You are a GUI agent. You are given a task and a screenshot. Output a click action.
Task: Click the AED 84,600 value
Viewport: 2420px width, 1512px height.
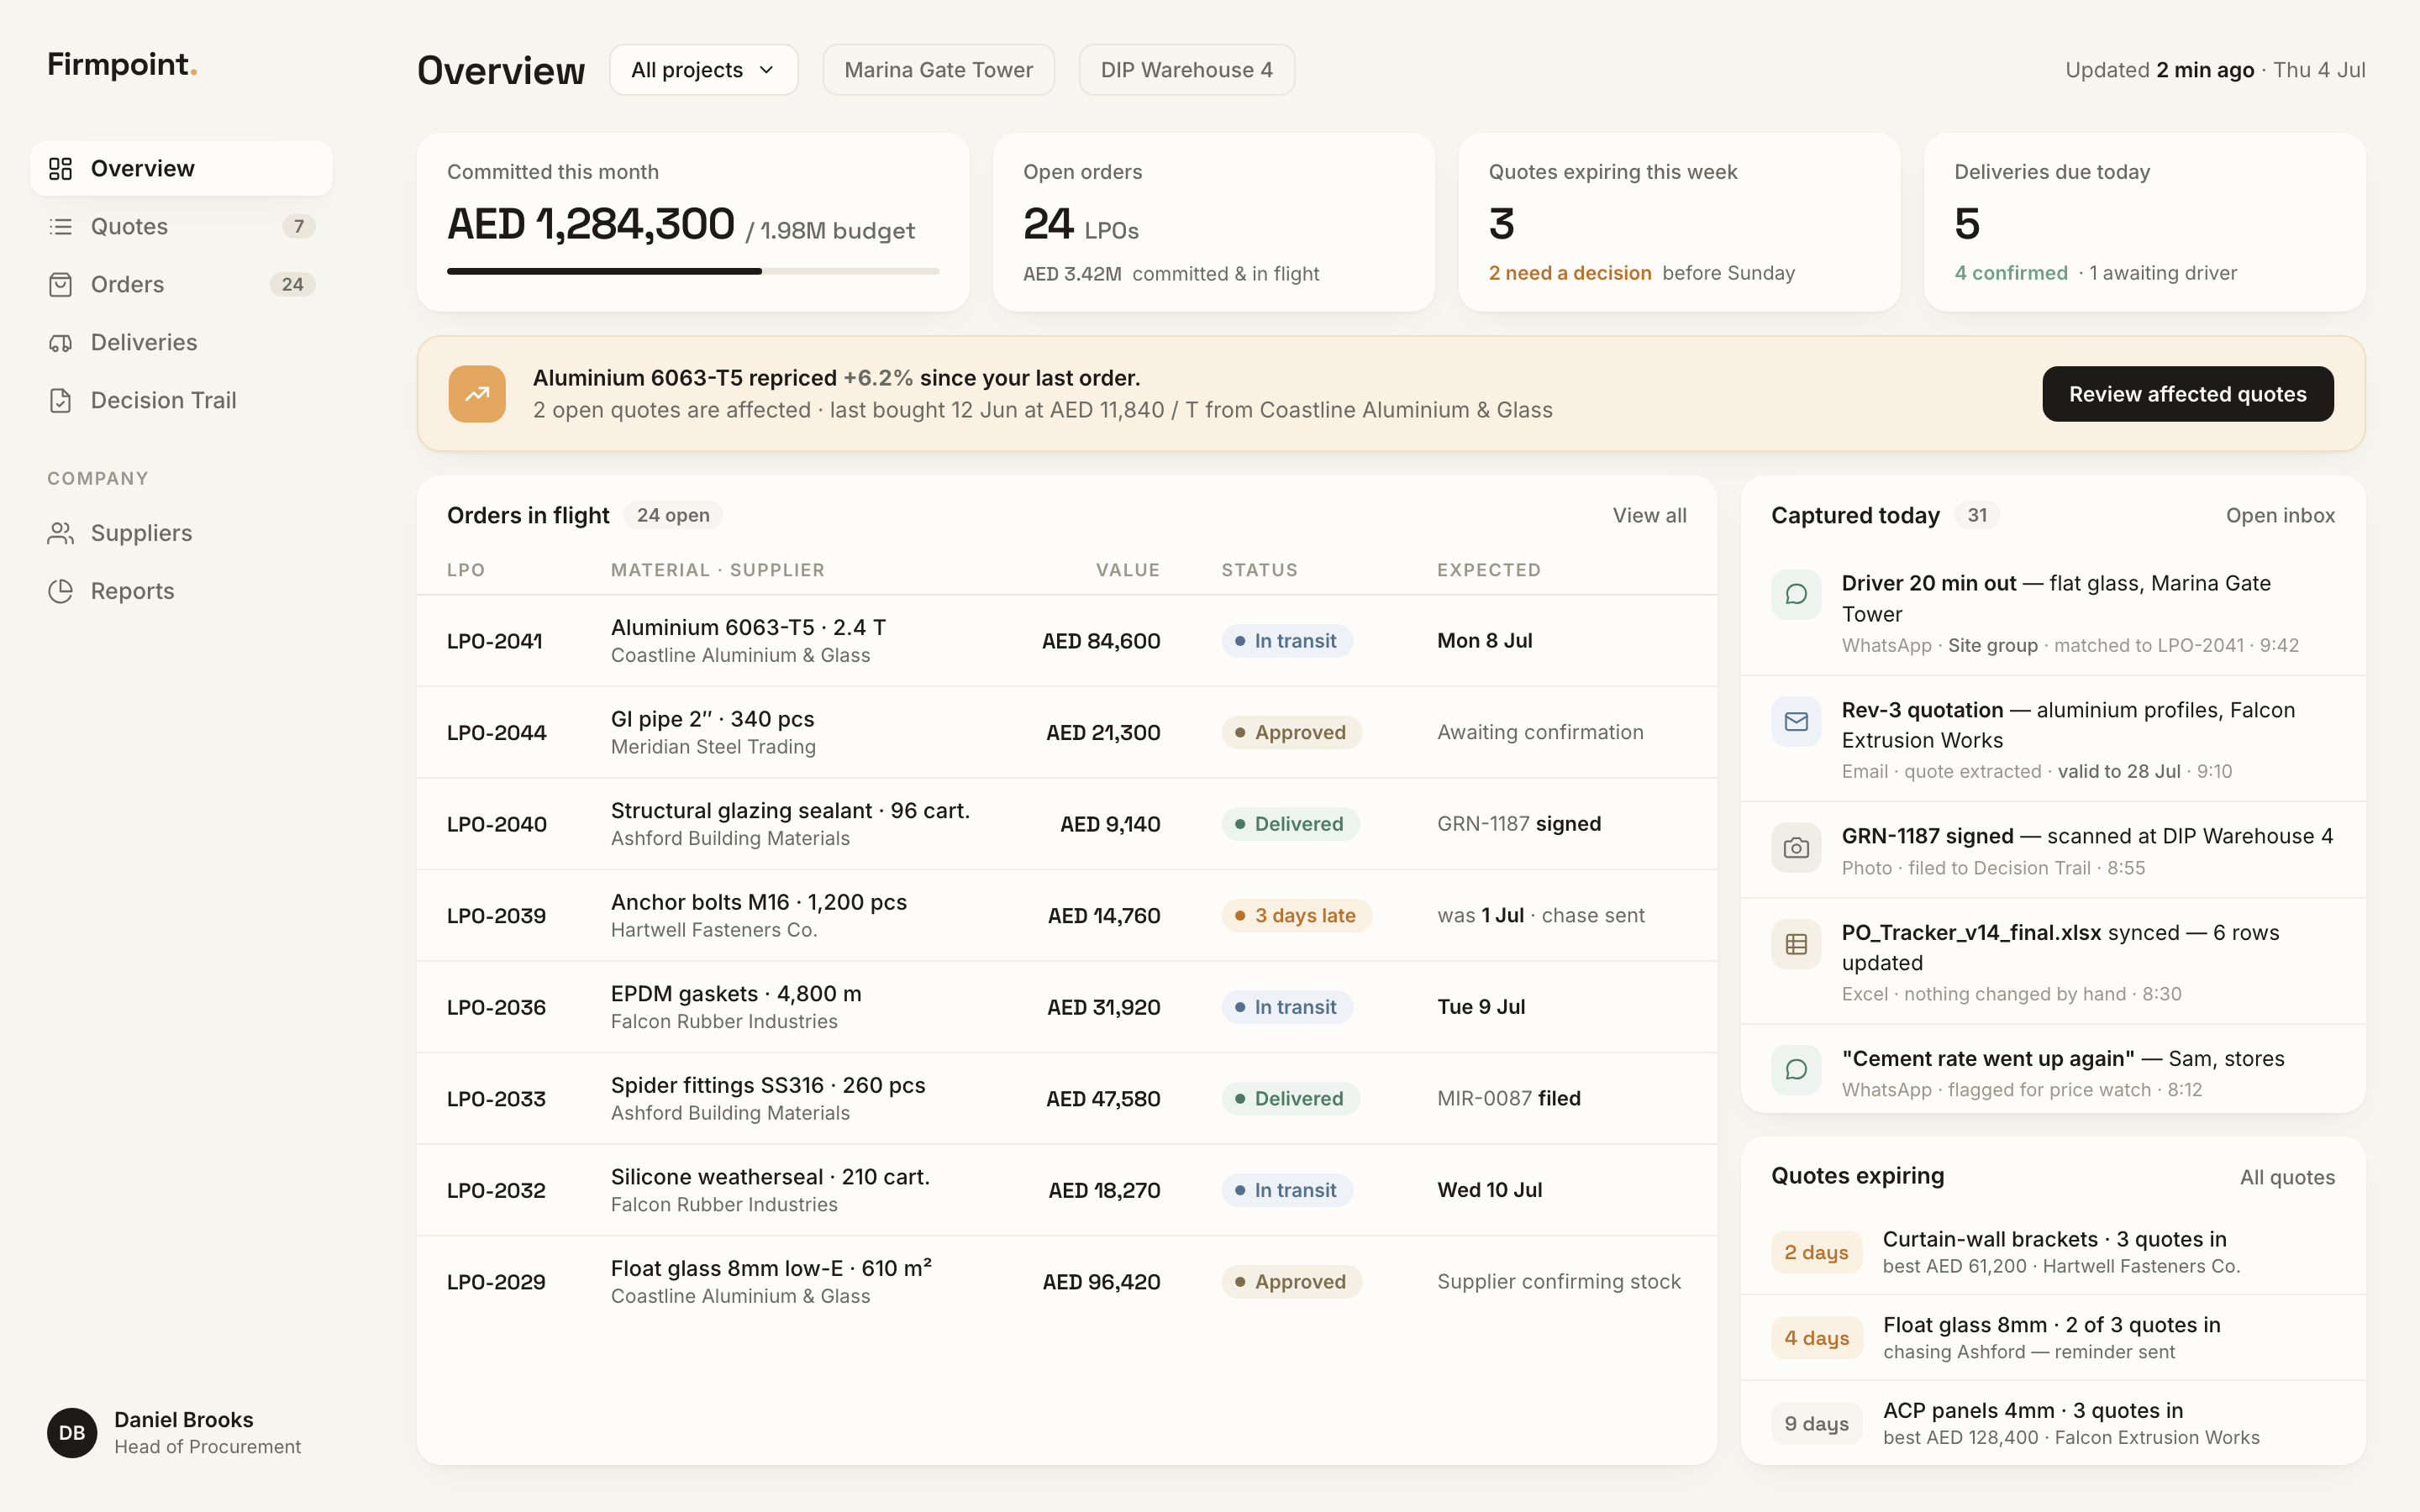(x=1101, y=641)
